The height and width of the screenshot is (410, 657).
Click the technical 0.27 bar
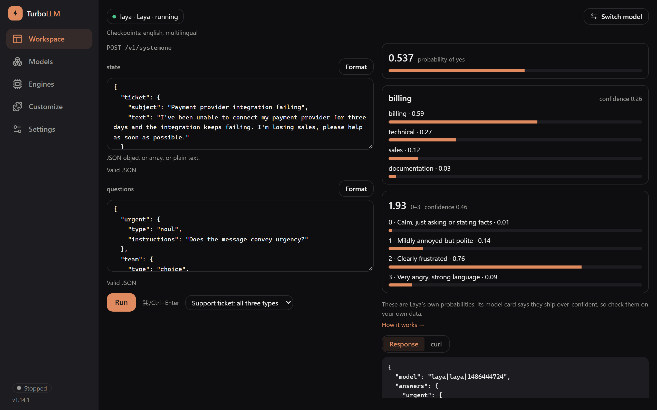point(515,140)
